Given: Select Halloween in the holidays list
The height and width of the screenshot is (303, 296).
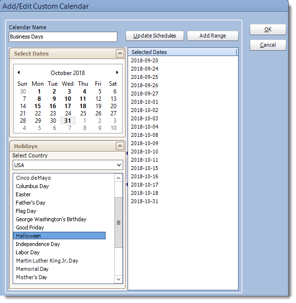Looking at the screenshot, I should (59, 236).
